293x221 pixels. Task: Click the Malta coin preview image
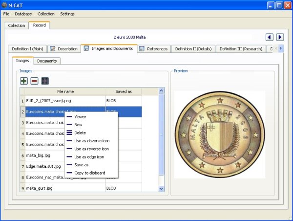click(x=220, y=134)
